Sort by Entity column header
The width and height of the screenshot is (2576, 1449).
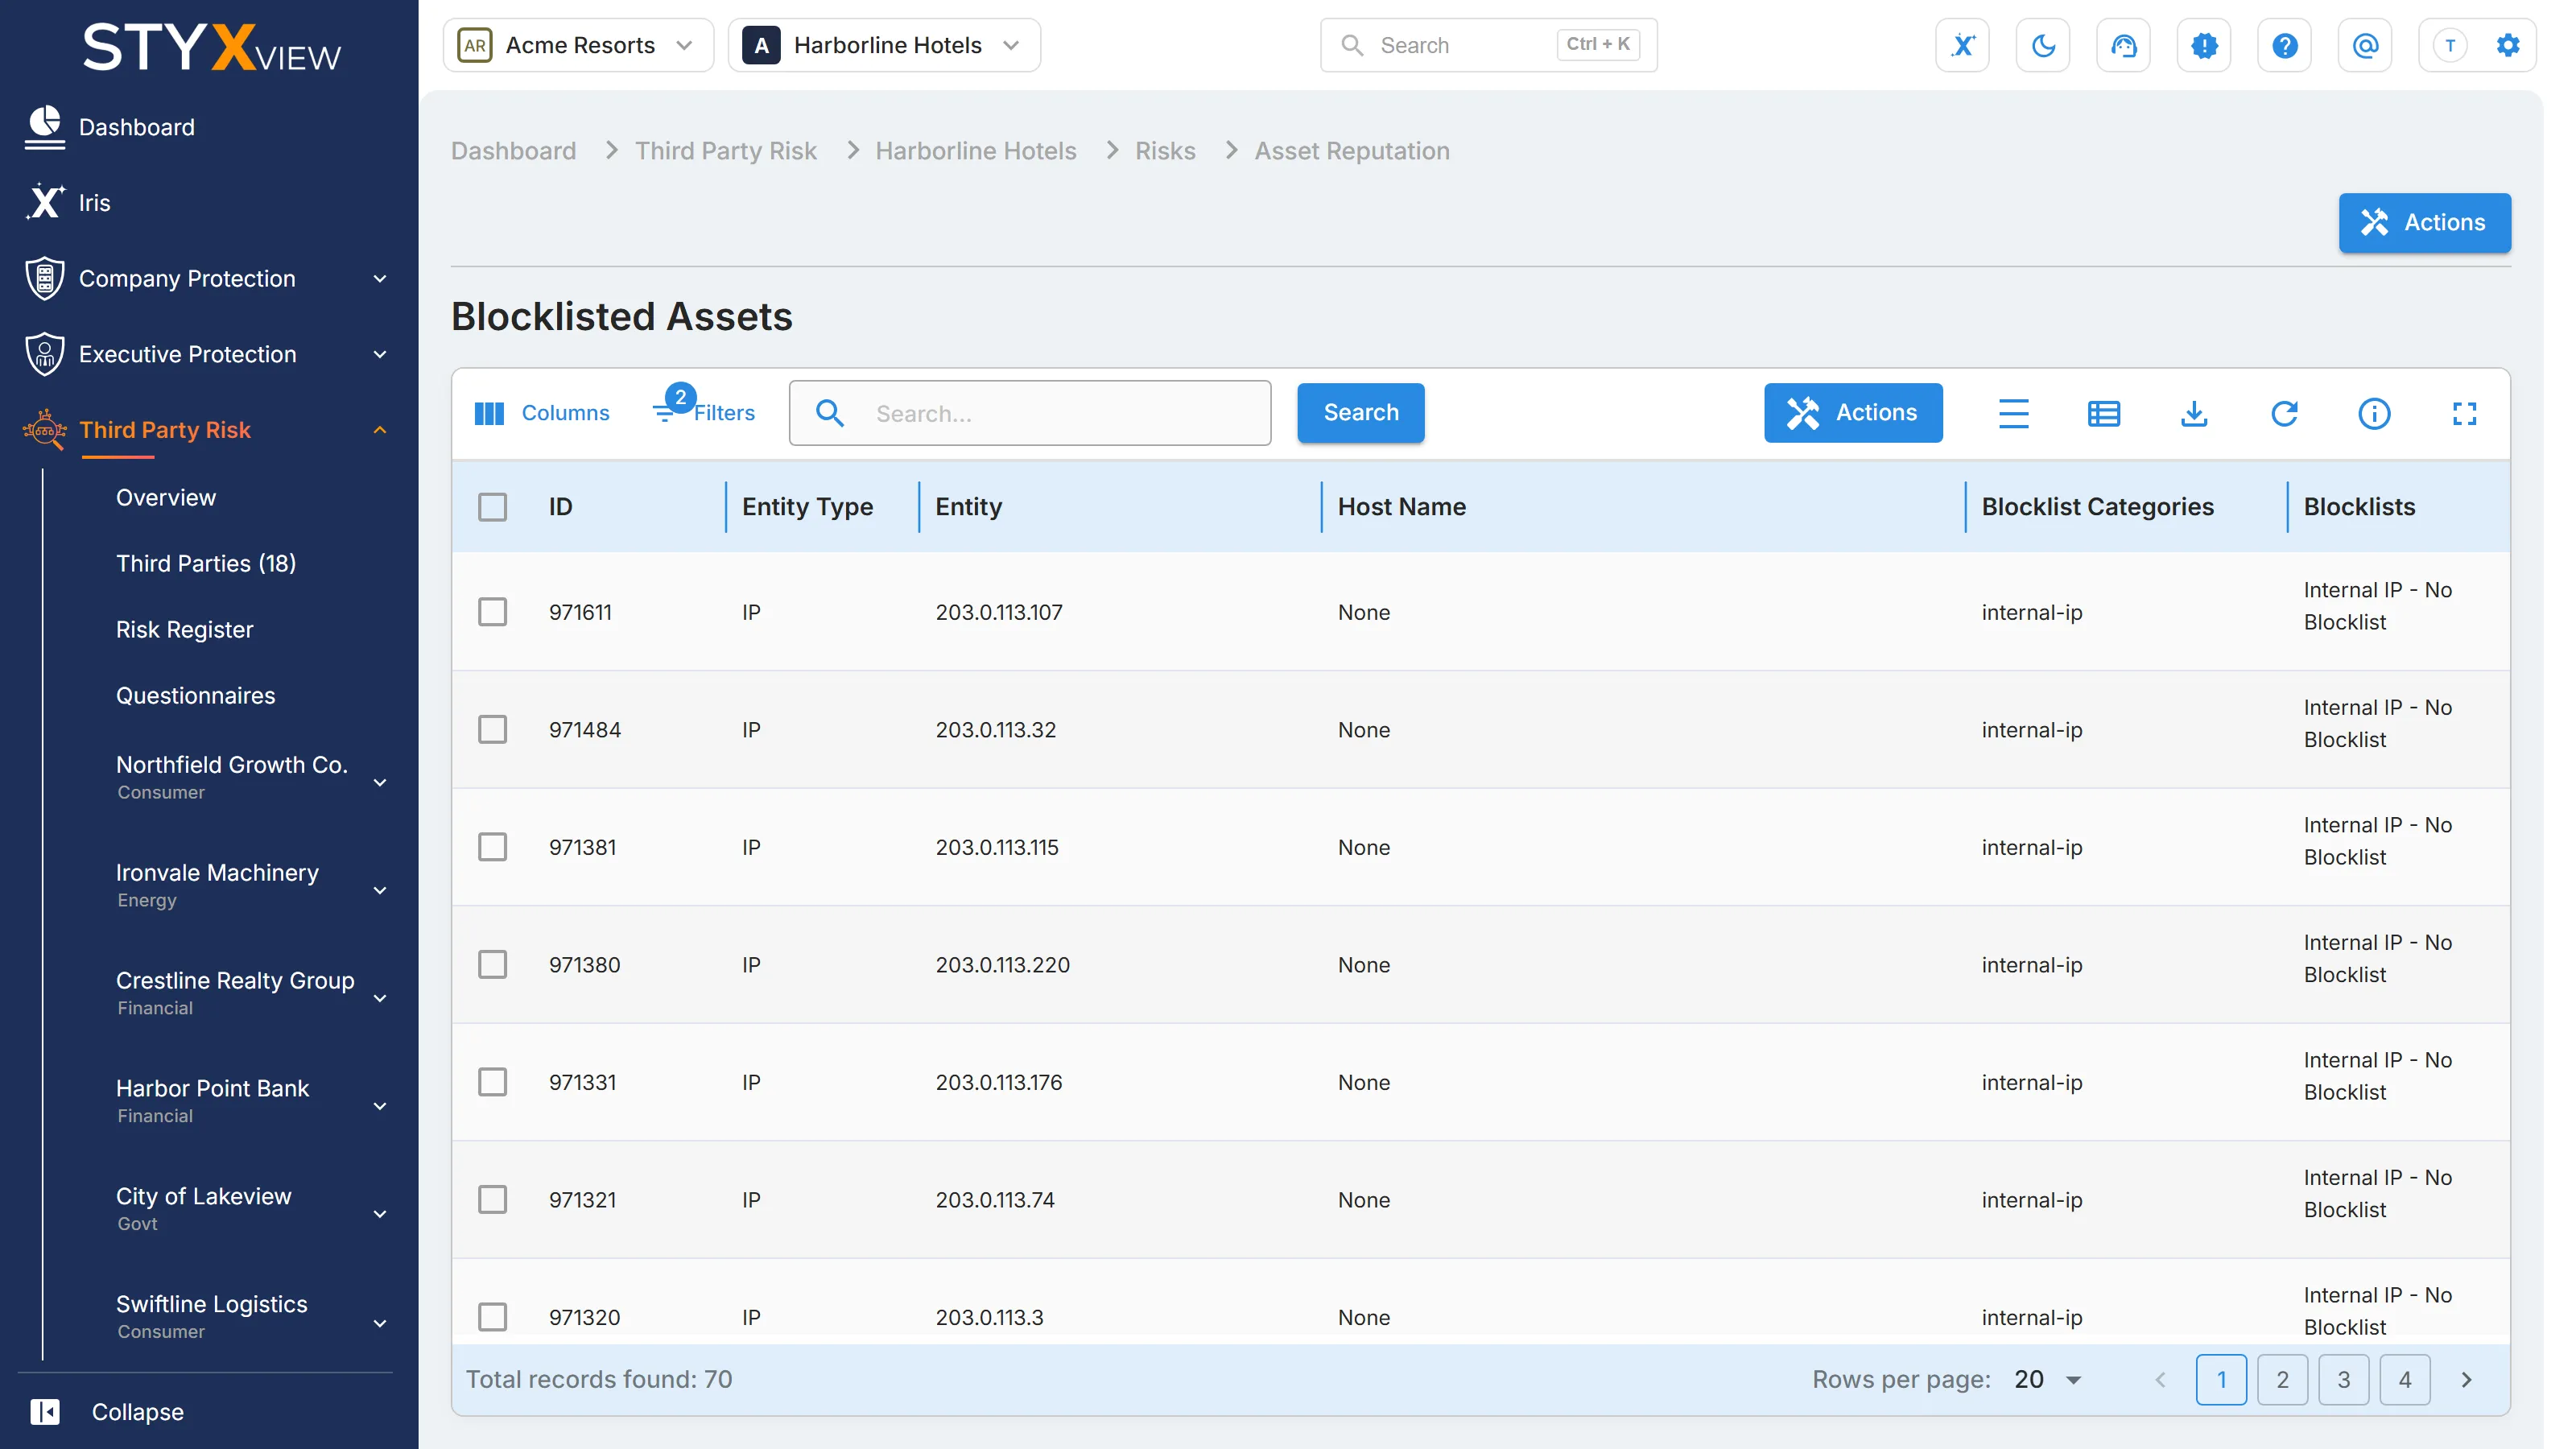pos(968,507)
